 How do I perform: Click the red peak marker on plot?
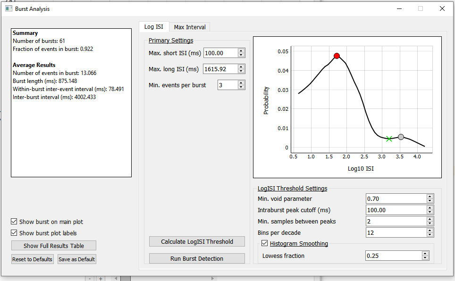pyautogui.click(x=337, y=56)
